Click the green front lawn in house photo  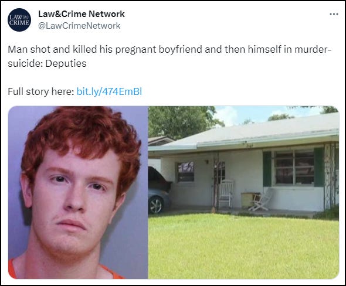pyautogui.click(x=243, y=246)
